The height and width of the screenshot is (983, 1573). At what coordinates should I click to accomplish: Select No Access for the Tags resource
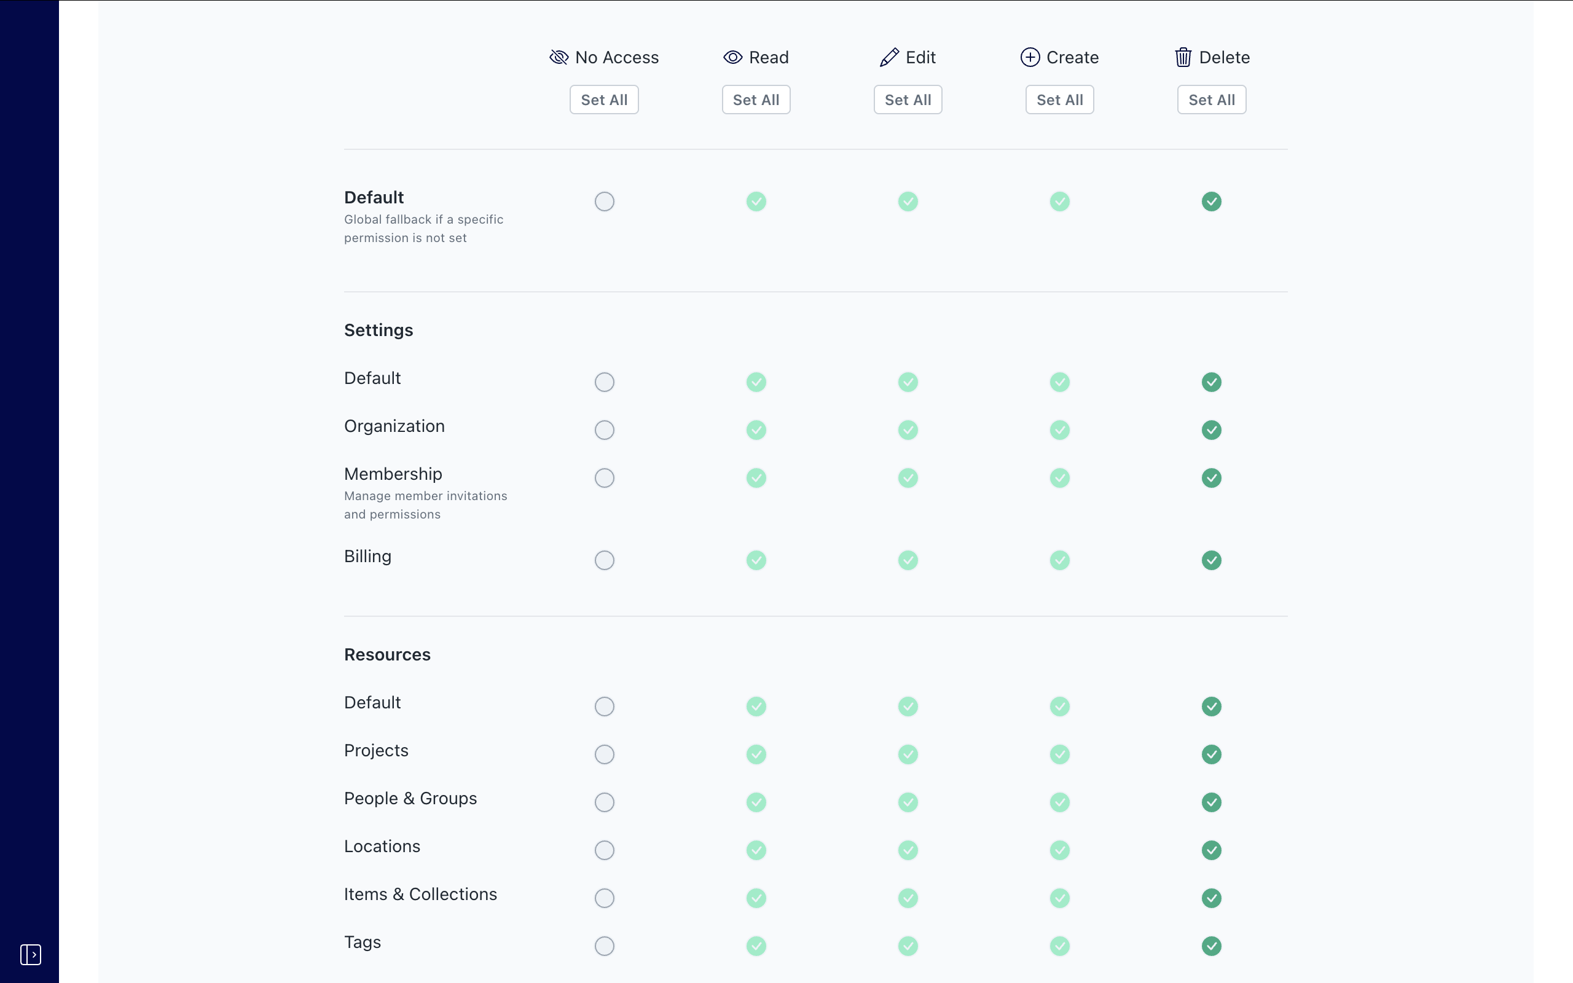604,946
